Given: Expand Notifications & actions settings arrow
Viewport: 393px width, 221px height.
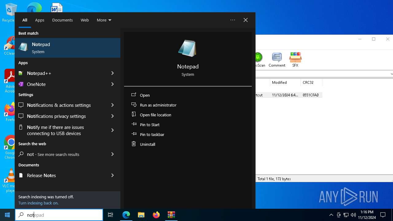Looking at the screenshot, I should click(x=112, y=105).
